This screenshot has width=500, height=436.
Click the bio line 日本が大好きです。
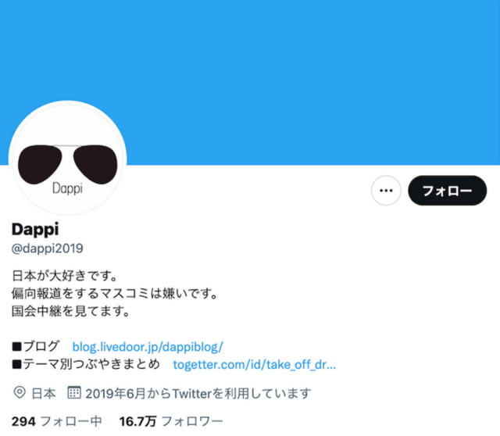click(x=65, y=276)
